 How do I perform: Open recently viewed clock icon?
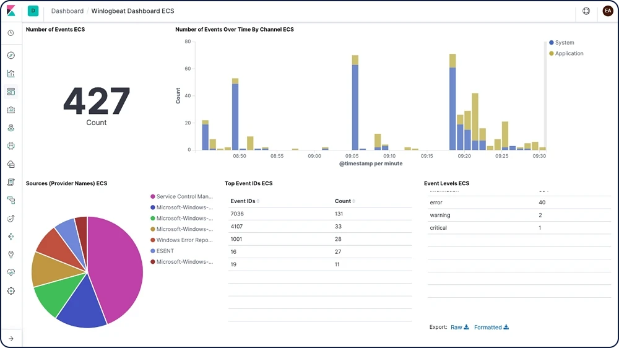tap(11, 33)
